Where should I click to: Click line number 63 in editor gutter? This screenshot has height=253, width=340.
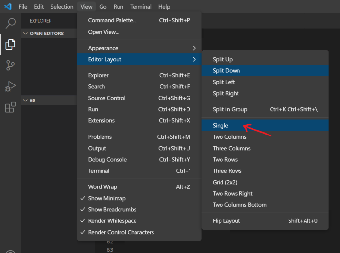click(x=110, y=250)
